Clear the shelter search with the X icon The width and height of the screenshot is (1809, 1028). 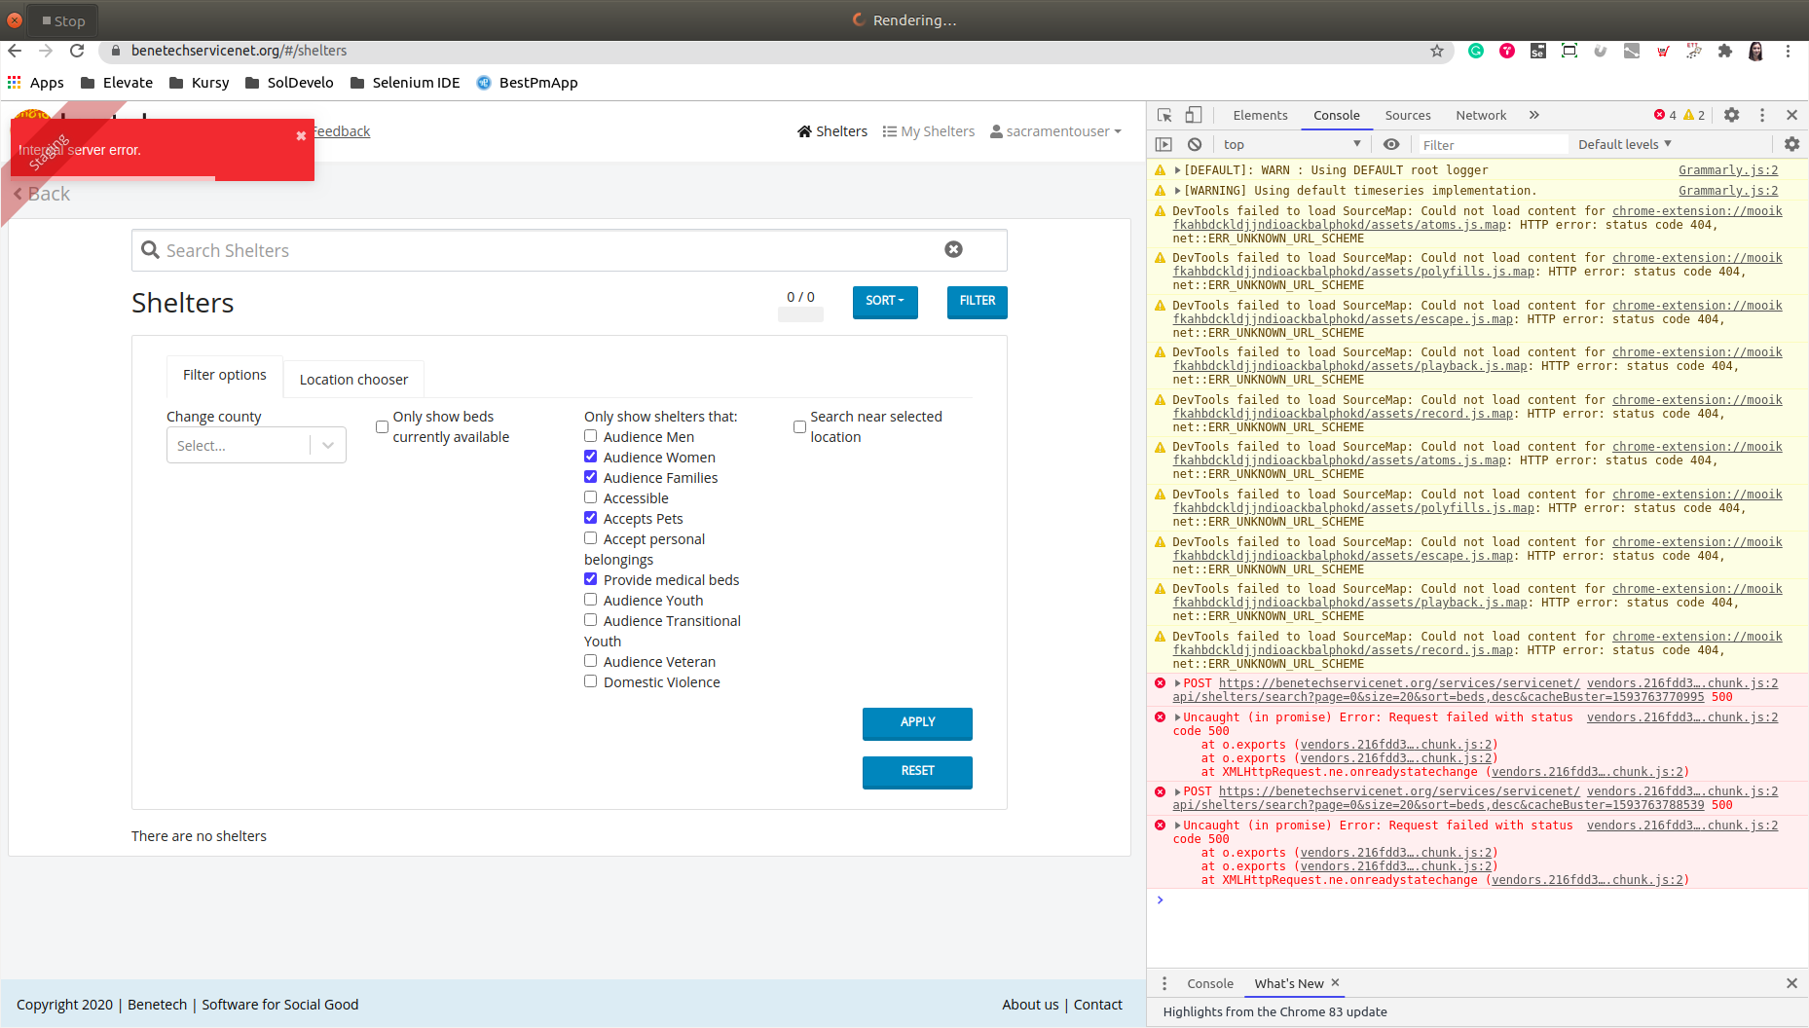(952, 249)
